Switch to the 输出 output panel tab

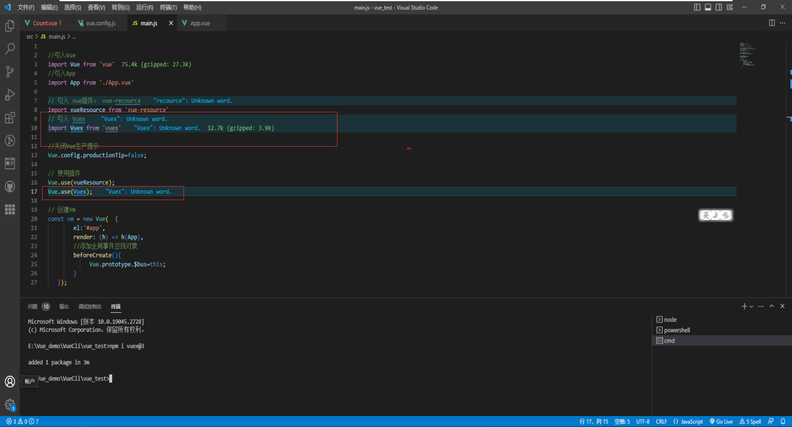[x=64, y=306]
